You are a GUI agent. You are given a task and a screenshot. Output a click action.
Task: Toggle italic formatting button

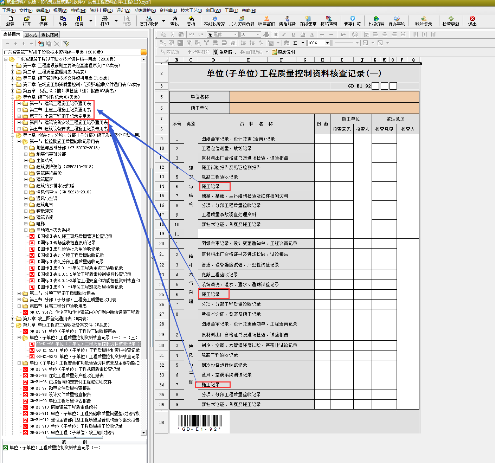[x=284, y=34]
